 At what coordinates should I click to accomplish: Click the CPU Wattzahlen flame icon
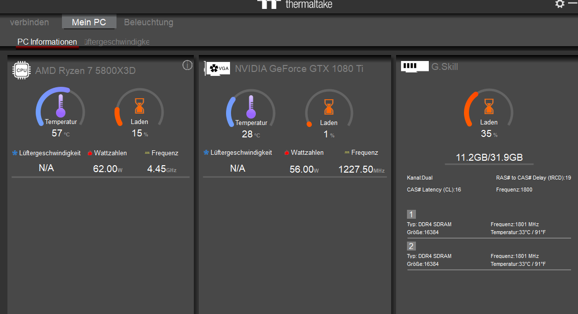click(90, 153)
